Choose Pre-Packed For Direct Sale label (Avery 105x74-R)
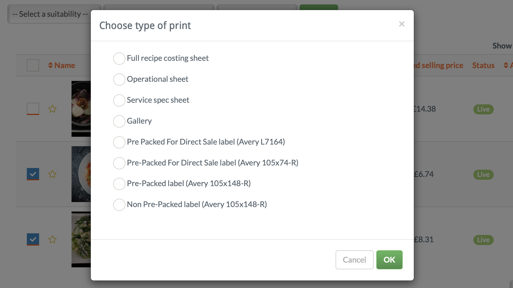This screenshot has height=288, width=513. pyautogui.click(x=119, y=163)
